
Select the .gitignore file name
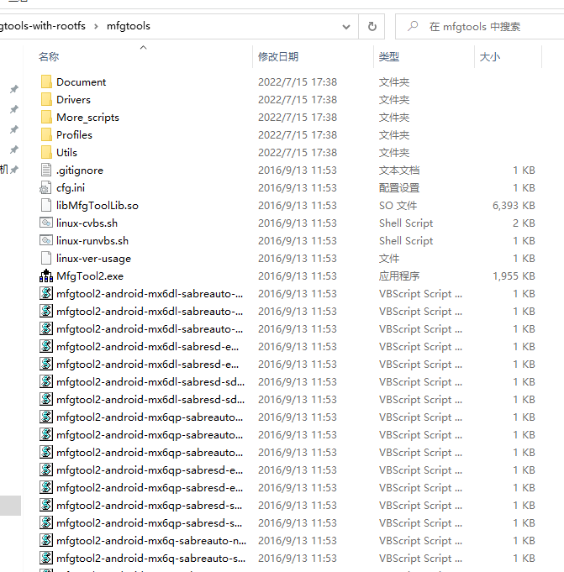coord(80,171)
